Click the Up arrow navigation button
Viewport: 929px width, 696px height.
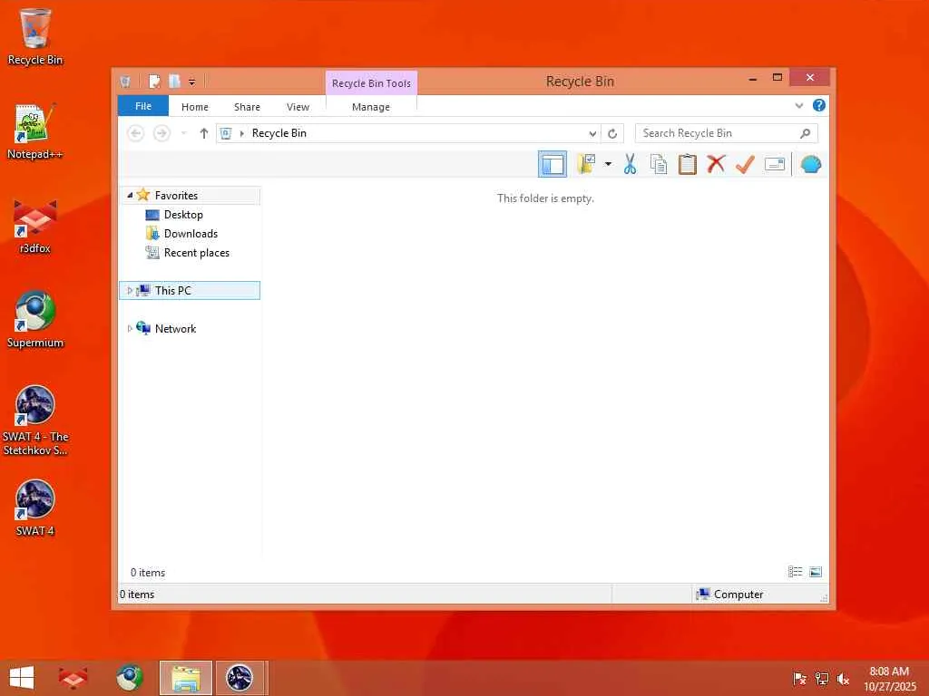click(204, 133)
